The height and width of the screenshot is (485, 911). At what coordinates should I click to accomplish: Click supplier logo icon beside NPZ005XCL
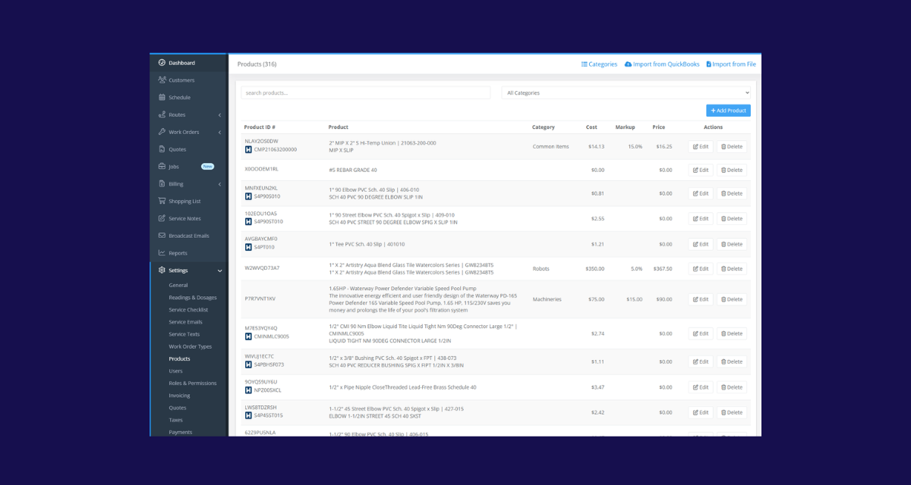tap(248, 390)
